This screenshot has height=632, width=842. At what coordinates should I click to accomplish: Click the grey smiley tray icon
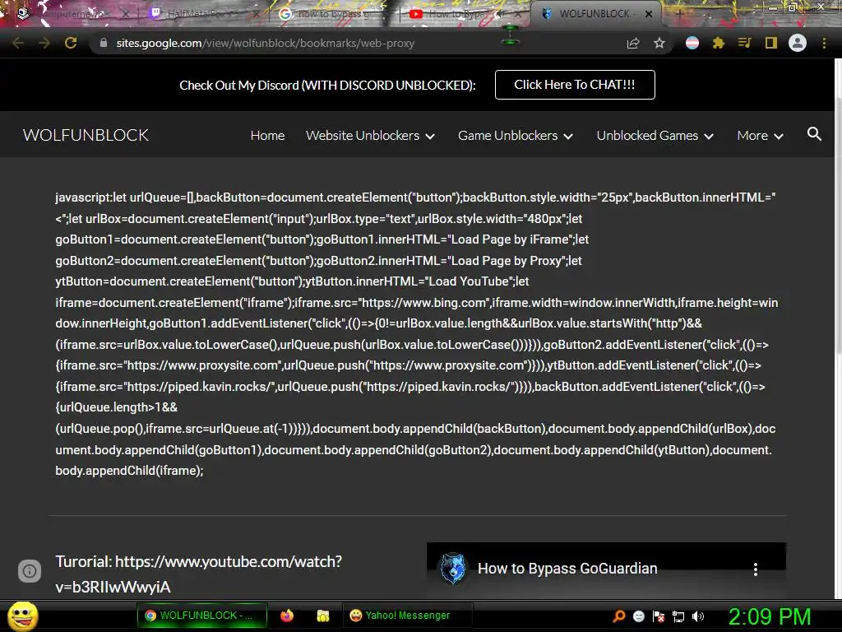tap(638, 616)
